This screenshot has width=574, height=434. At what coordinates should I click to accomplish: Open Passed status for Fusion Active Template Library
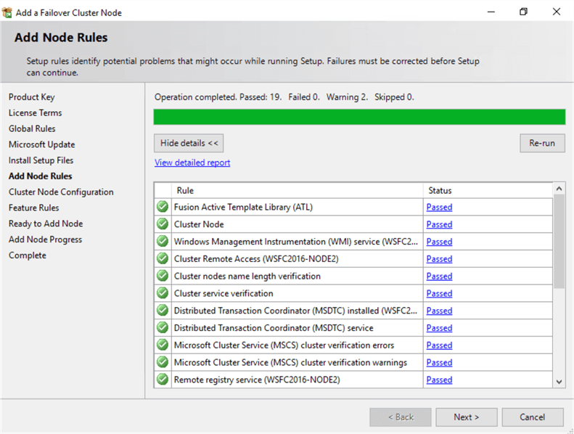pyautogui.click(x=439, y=207)
